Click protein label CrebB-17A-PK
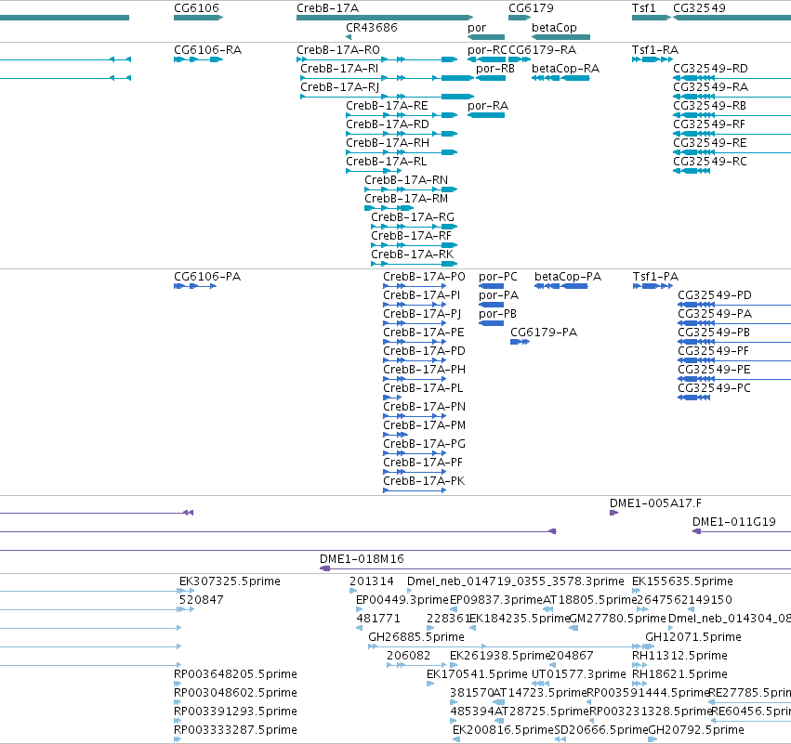 point(424,481)
